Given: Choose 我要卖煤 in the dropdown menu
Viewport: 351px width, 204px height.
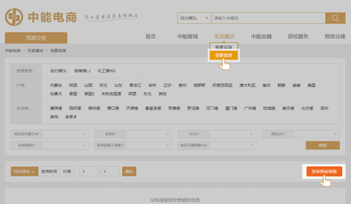Looking at the screenshot, I should coord(224,55).
